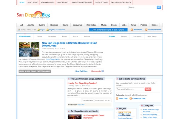Open An Evening With Desert Diamonds post

[x=94, y=117]
